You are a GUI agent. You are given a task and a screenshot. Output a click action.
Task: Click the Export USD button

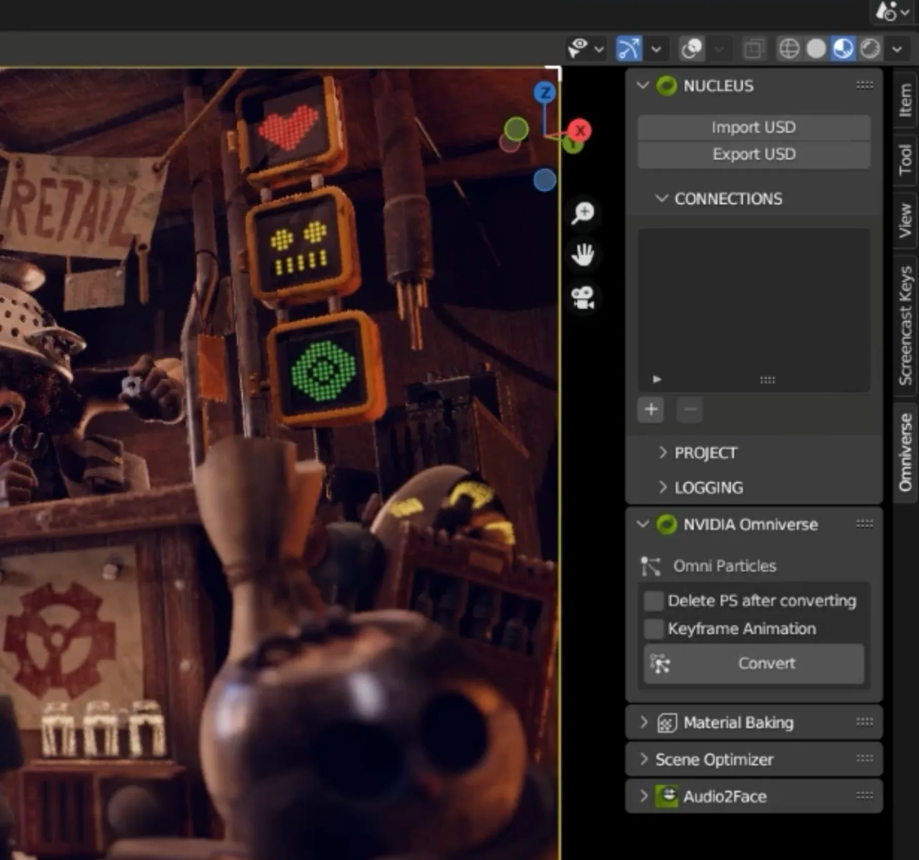[753, 154]
